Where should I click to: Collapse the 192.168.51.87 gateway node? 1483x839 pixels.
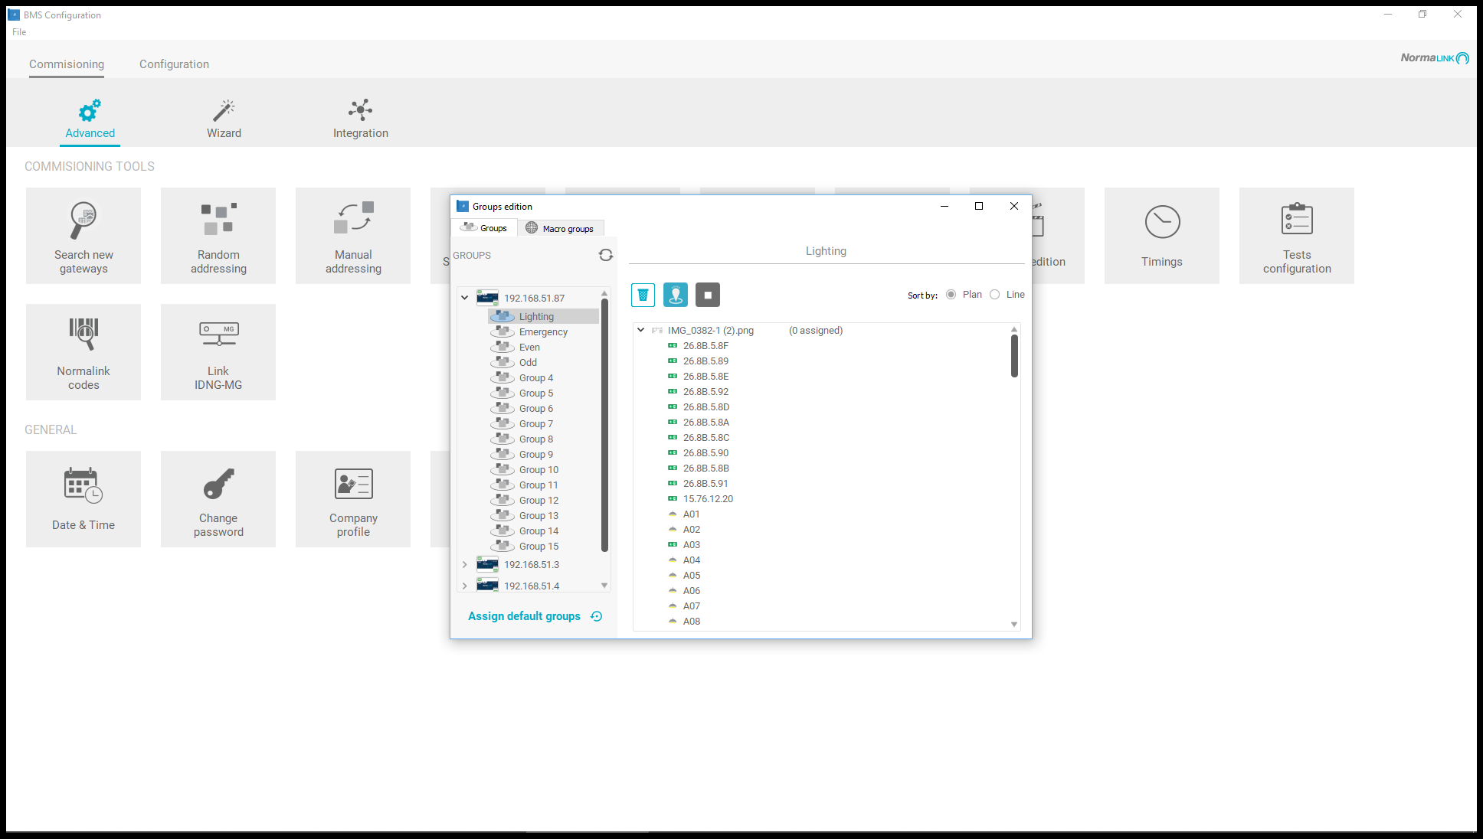pos(465,298)
